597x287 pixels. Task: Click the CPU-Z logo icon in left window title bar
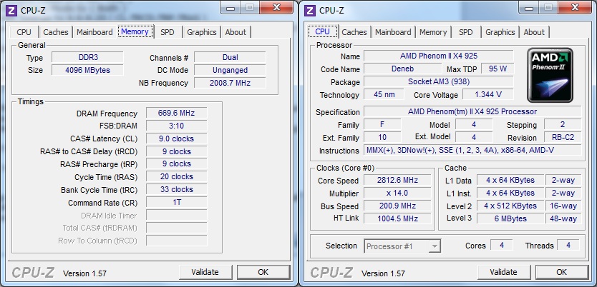coord(11,10)
